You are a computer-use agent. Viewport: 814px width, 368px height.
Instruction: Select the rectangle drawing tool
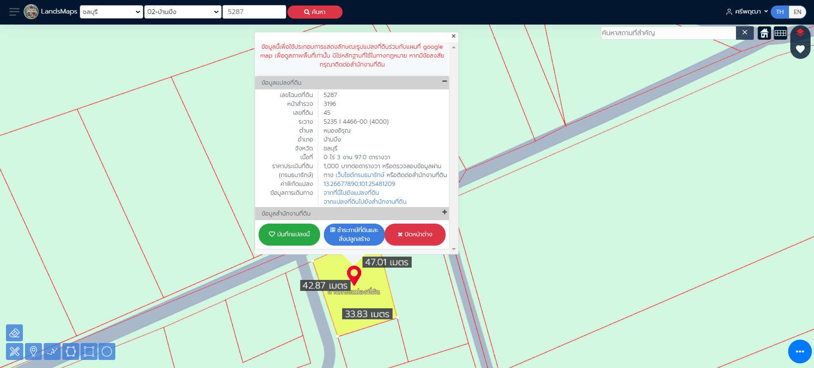pyautogui.click(x=89, y=351)
